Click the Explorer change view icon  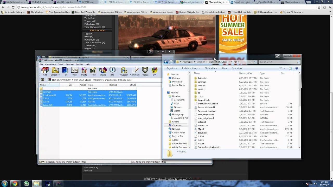click(x=281, y=68)
